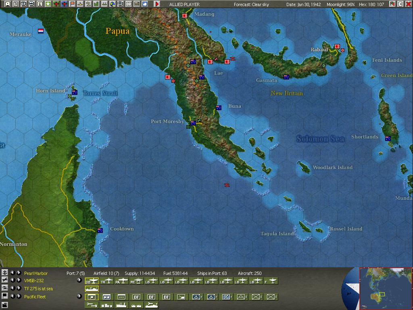The image size is (413, 310).
Task: Click the anchor base icon in bottom panel
Action: [x=5, y=272]
